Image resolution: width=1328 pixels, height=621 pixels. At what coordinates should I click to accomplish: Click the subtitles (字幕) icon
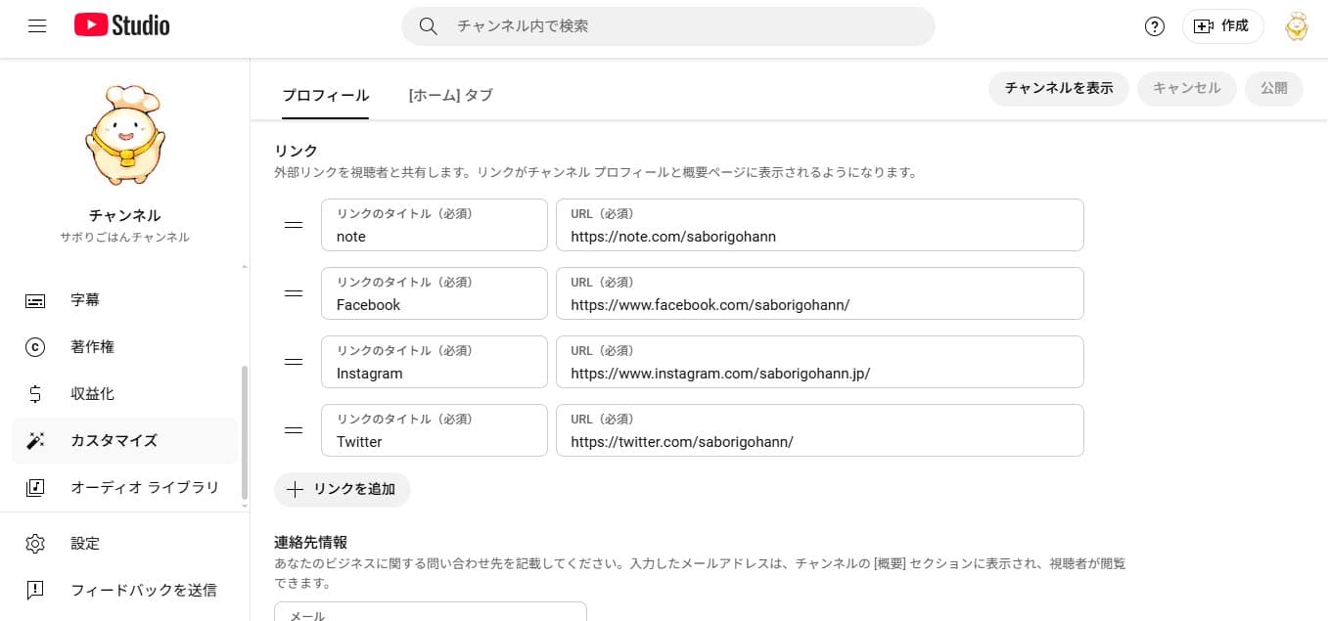click(35, 300)
